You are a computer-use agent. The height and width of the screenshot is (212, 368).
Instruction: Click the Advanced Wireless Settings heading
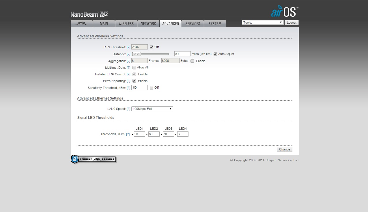pyautogui.click(x=100, y=36)
